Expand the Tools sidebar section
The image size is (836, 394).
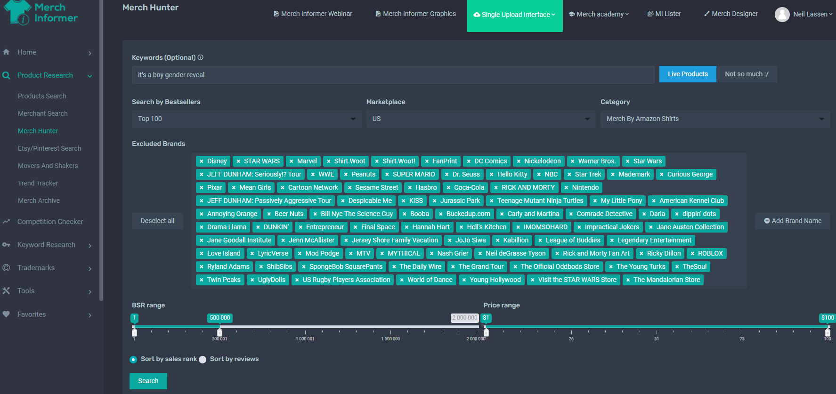[90, 291]
